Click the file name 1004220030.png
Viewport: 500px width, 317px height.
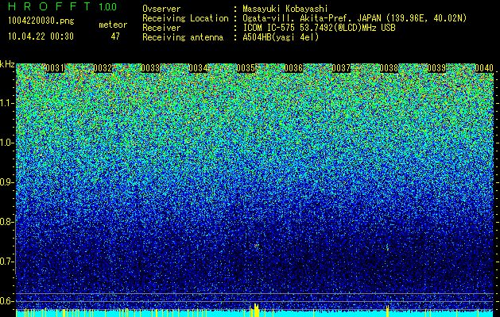[41, 21]
